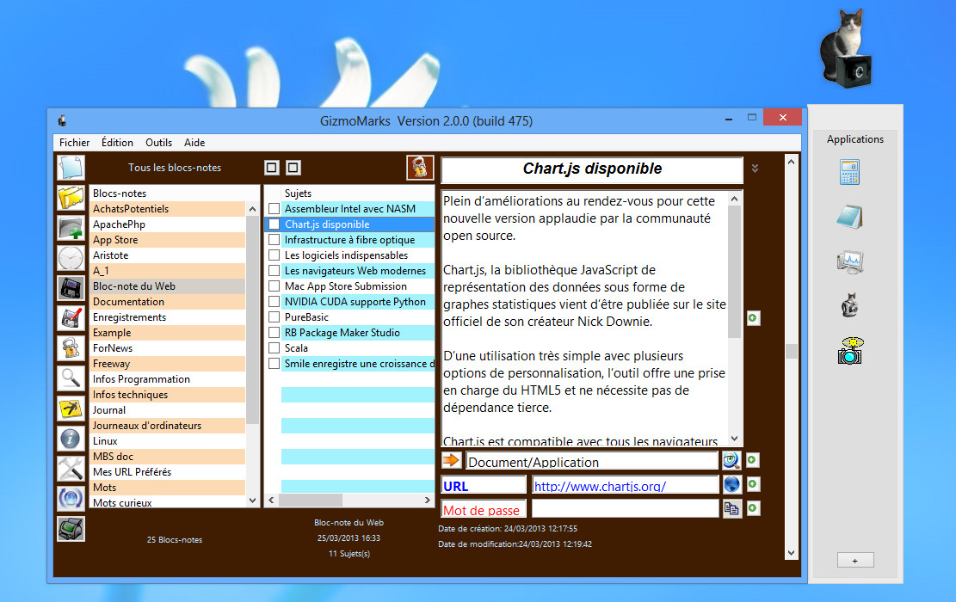
Task: Click the right panel scroll-down arrow
Action: 792,553
